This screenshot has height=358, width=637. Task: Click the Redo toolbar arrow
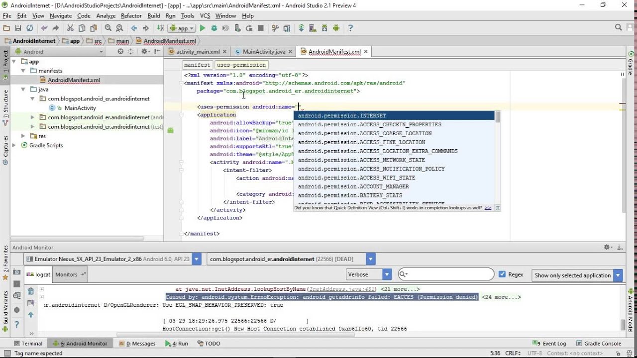point(56,28)
